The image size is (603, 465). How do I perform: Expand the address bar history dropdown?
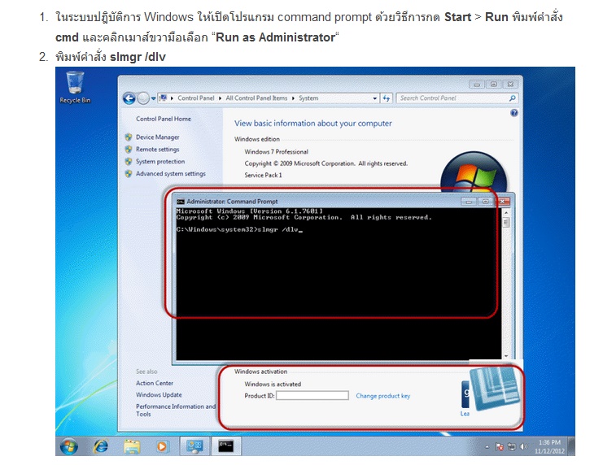pyautogui.click(x=374, y=98)
